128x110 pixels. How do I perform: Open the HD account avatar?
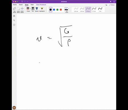point(14,108)
